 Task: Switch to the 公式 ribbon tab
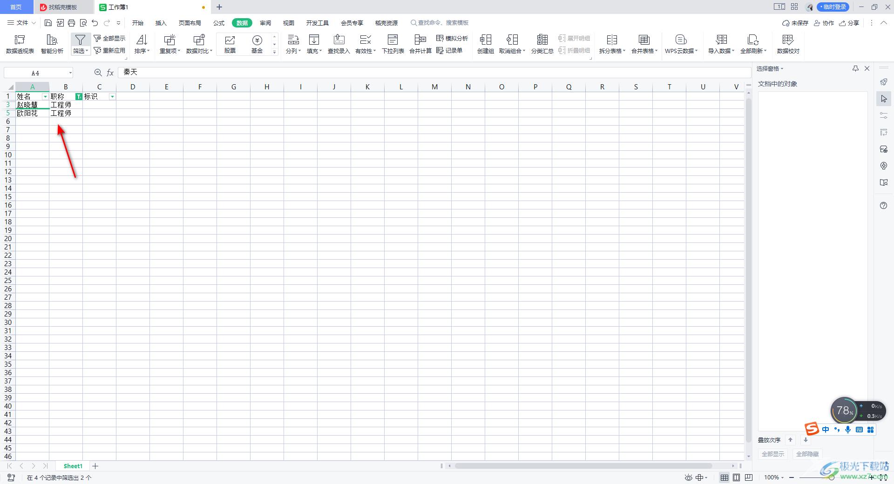click(x=219, y=23)
